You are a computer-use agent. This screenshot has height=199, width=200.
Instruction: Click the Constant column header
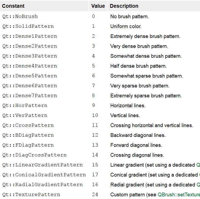(13, 6)
